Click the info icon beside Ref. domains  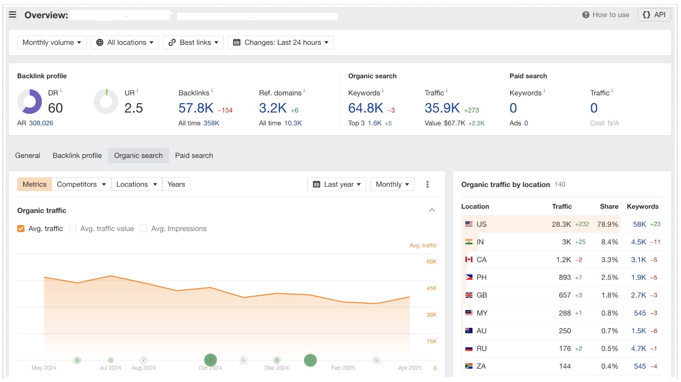tap(304, 91)
